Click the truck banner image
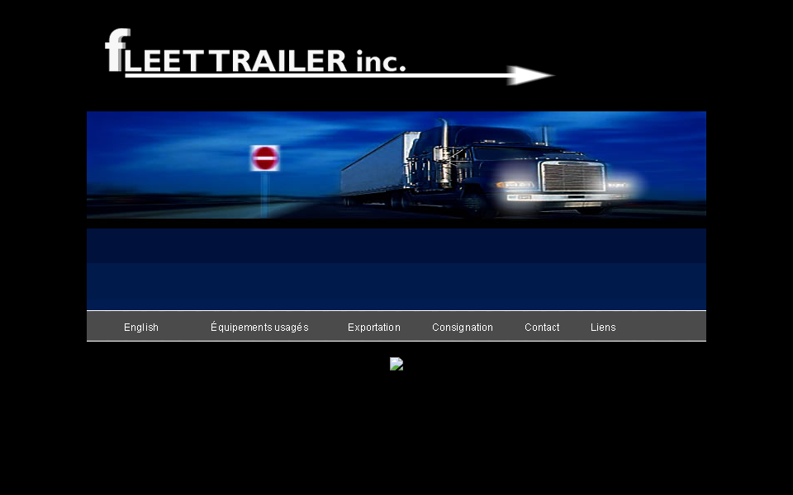The width and height of the screenshot is (793, 495). (x=396, y=165)
